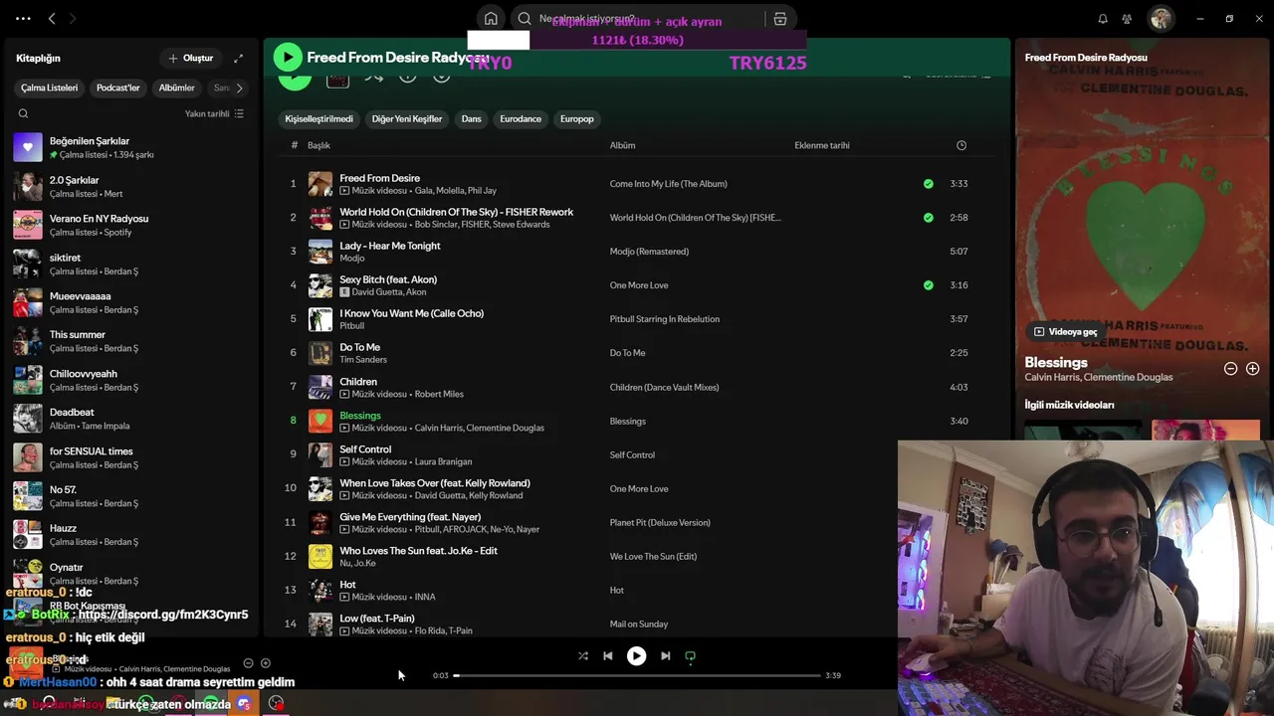Screen dimensions: 1274x716
Task: Search within the library
Action: click(x=23, y=114)
